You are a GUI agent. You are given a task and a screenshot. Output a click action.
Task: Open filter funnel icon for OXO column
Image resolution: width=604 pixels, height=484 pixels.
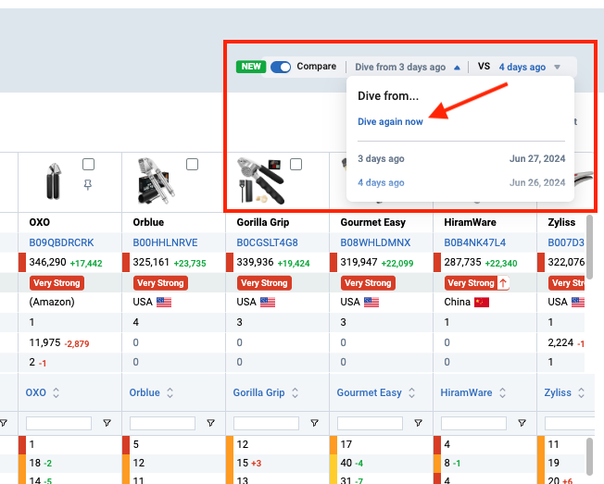(107, 423)
